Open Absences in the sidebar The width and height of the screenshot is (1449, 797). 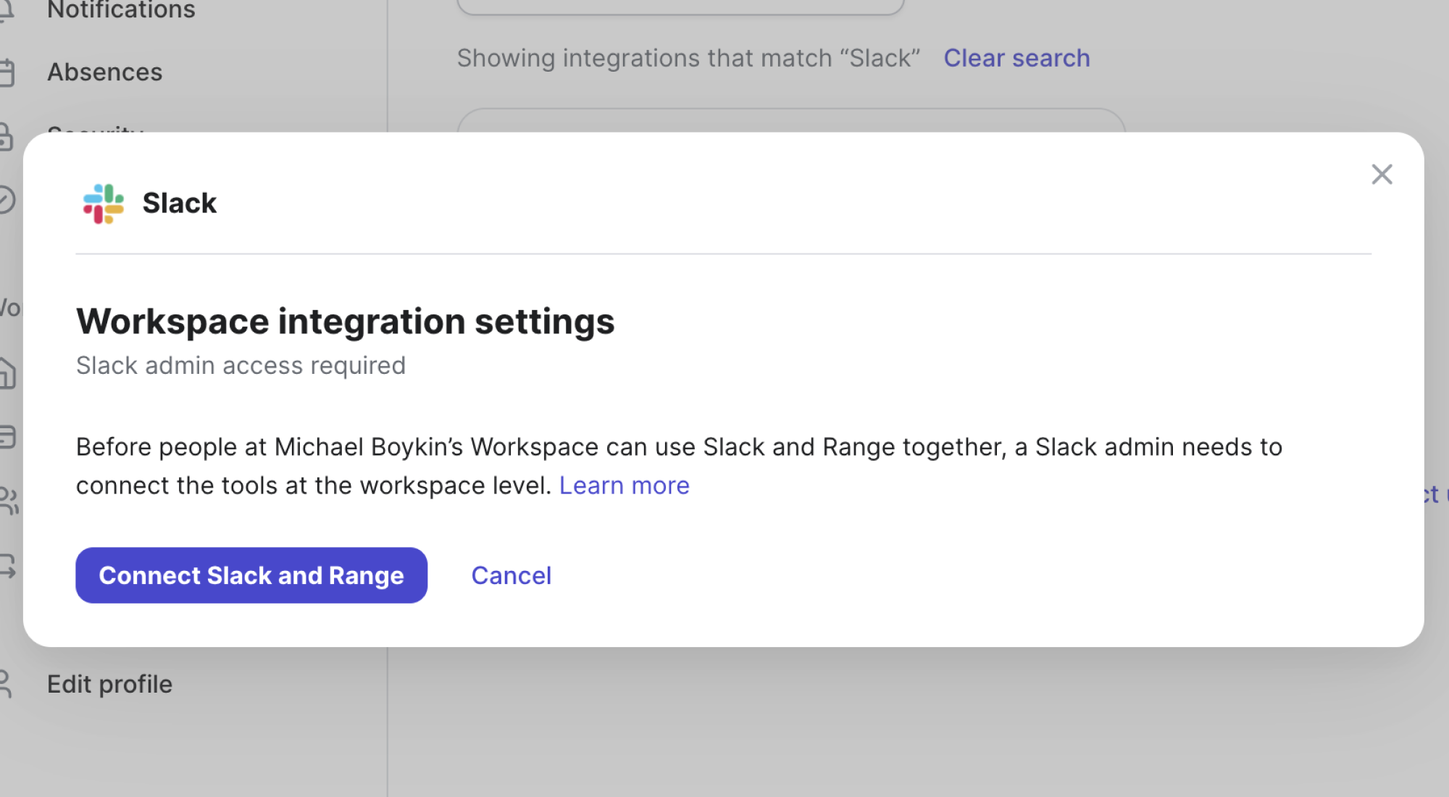[x=105, y=72]
